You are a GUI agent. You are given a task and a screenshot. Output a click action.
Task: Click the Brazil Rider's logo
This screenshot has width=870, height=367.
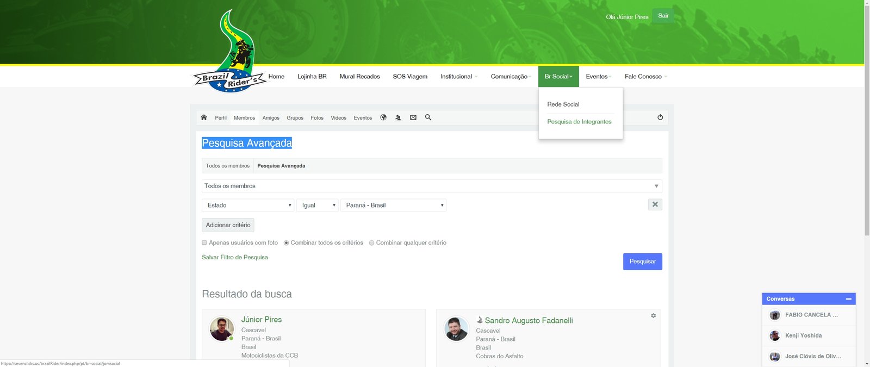click(x=229, y=52)
